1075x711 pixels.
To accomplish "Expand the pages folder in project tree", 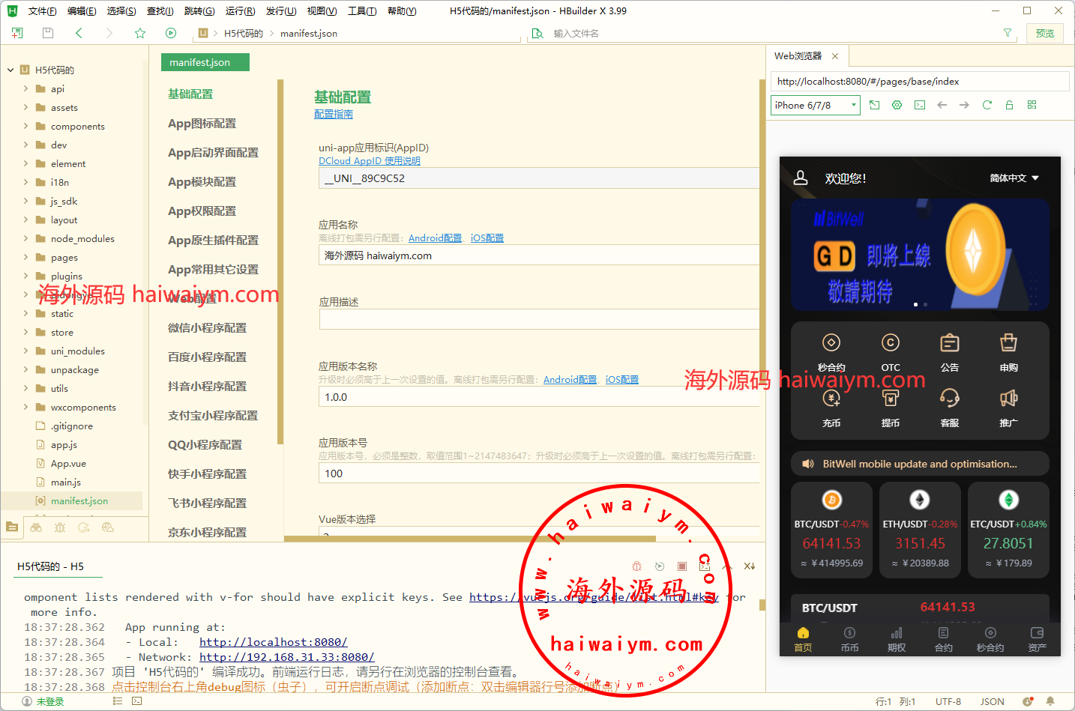I will (x=26, y=257).
